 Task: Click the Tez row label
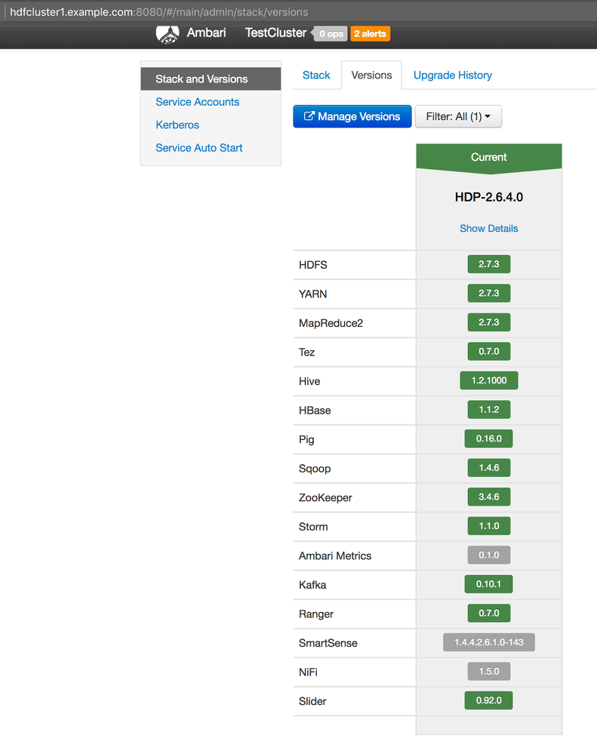click(306, 352)
